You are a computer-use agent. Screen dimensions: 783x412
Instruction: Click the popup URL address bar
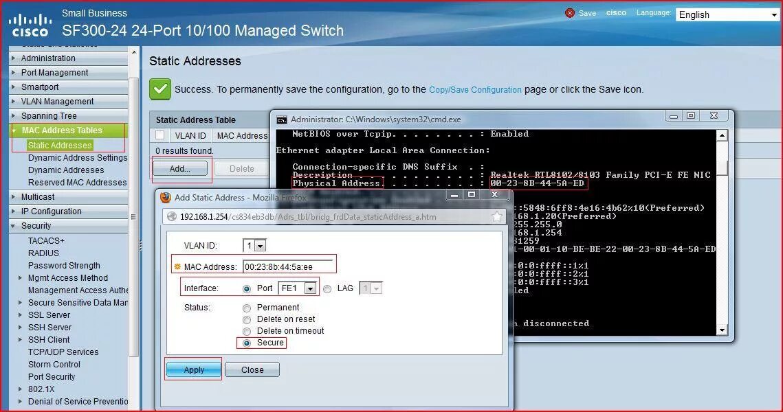(333, 216)
